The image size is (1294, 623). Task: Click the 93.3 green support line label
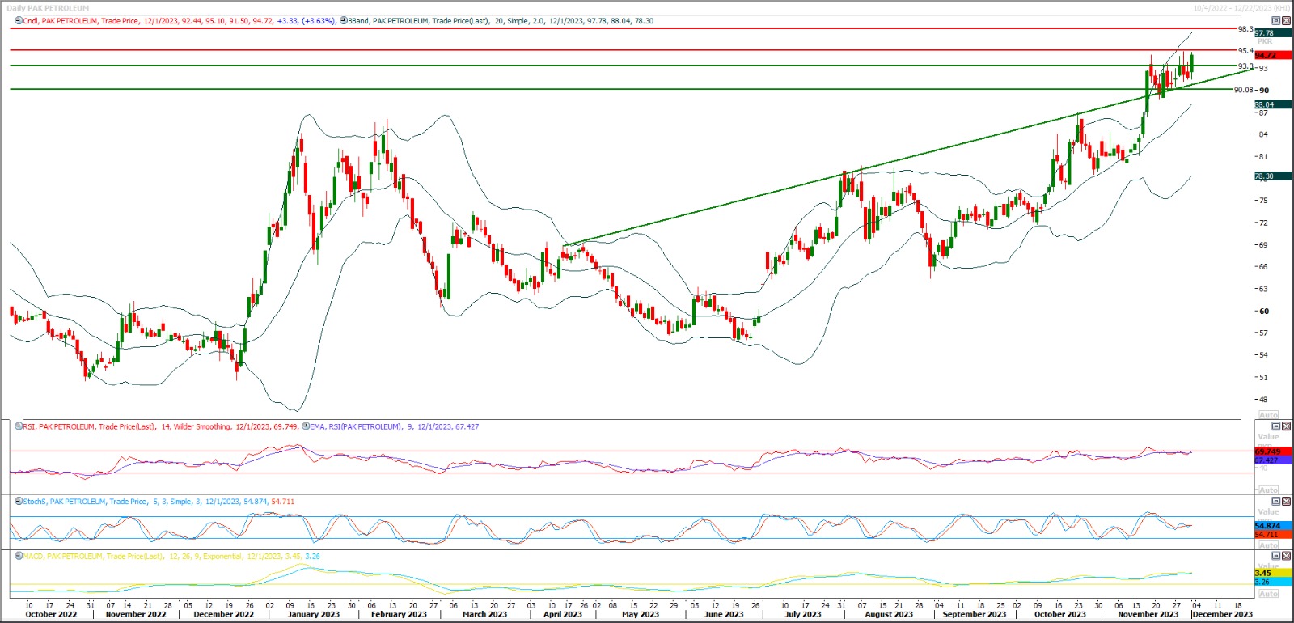pos(1245,66)
